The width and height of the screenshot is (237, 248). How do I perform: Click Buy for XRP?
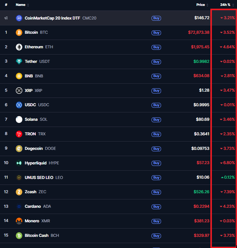pos(156,91)
